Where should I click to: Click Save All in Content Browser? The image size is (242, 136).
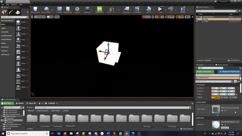[31, 103]
